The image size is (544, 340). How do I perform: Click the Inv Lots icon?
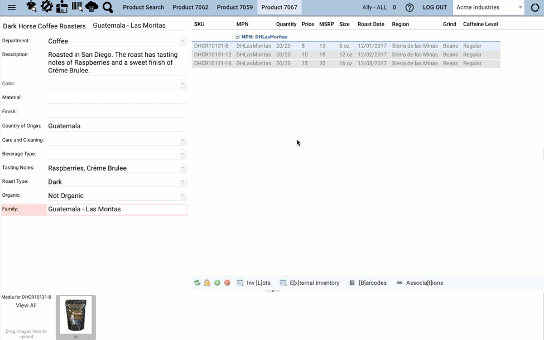(240, 283)
